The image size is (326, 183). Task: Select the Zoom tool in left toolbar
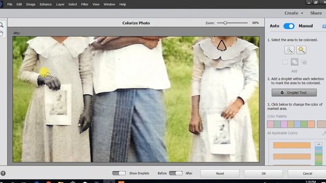click(2, 25)
